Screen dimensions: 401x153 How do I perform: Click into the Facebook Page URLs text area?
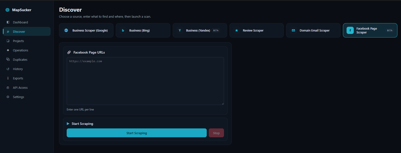click(x=145, y=81)
